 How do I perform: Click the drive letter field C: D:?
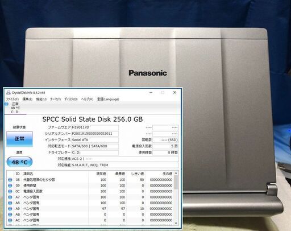point(95,152)
